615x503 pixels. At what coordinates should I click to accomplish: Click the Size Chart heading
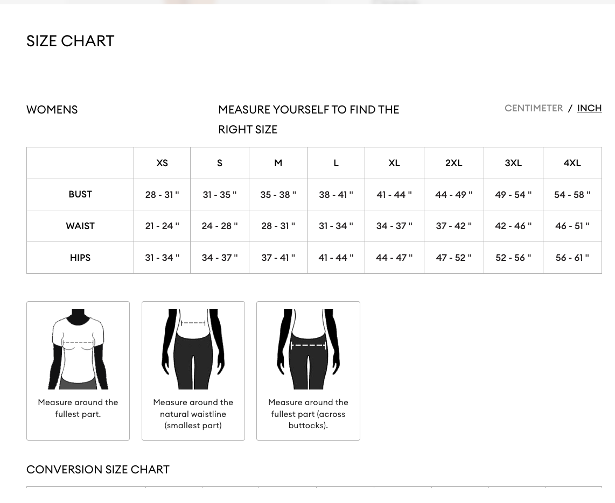click(71, 41)
